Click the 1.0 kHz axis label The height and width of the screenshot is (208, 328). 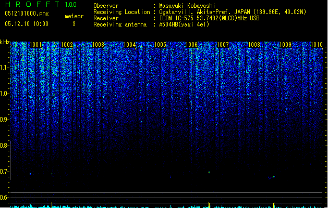4,94
